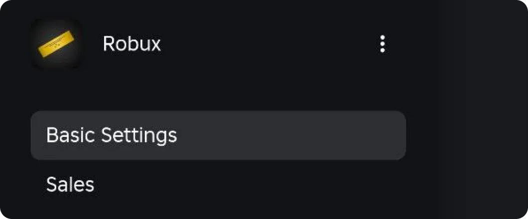Open the kebab menu beside Robux
528x219 pixels.
click(x=382, y=44)
